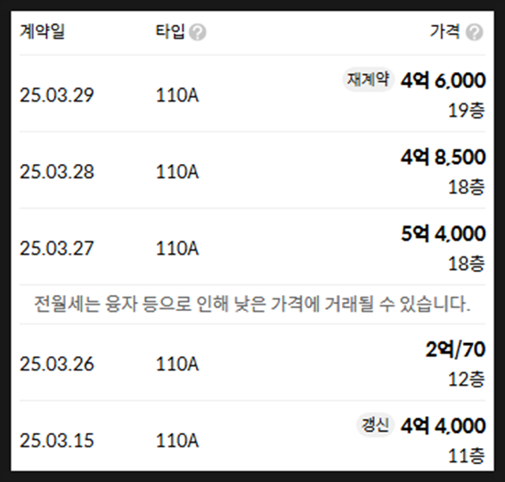Click the 2억/70 monthly rent price
505x482 pixels.
[455, 349]
